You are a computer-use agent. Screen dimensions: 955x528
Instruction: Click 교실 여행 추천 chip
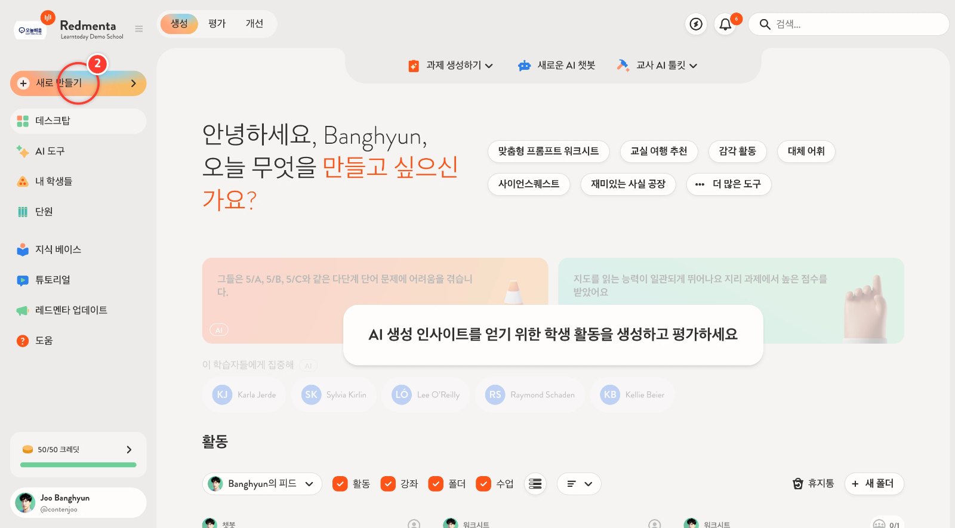tap(659, 152)
